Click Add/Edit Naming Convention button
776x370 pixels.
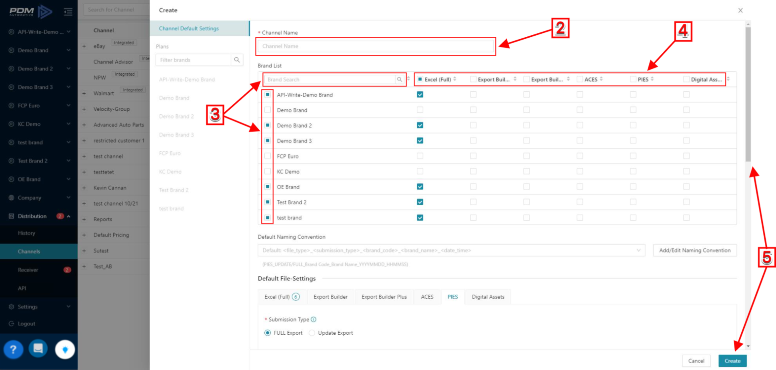(x=695, y=250)
